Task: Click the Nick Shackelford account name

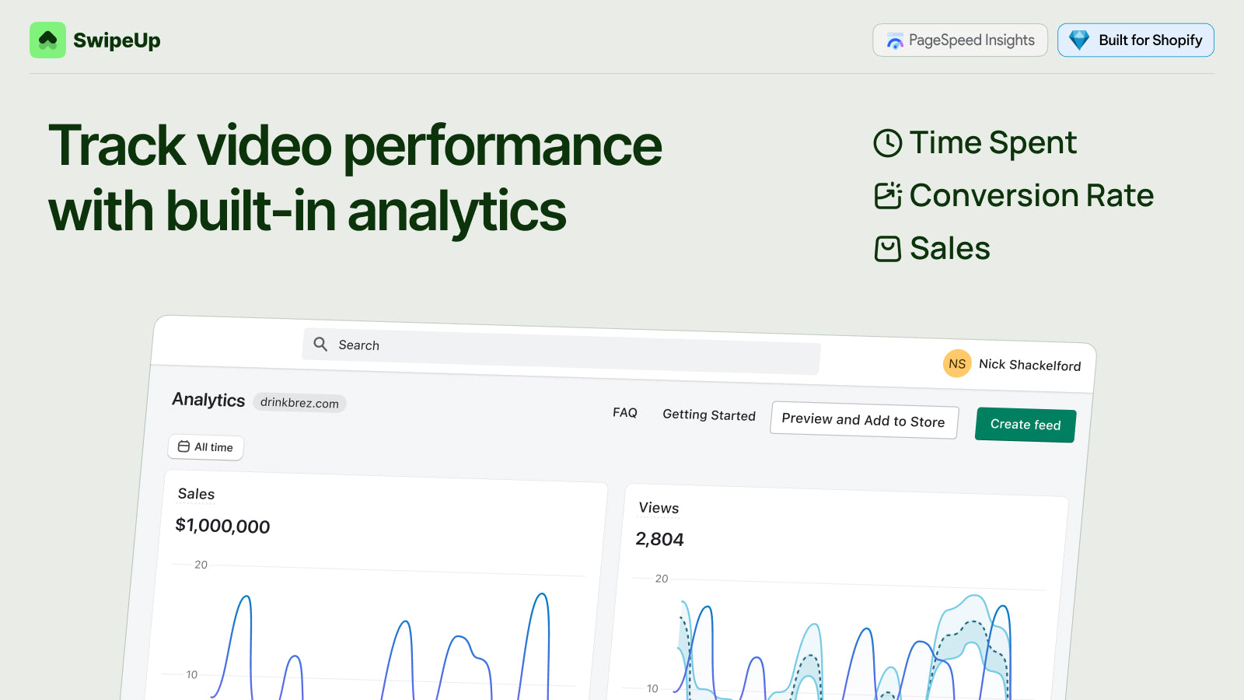Action: (x=1029, y=365)
